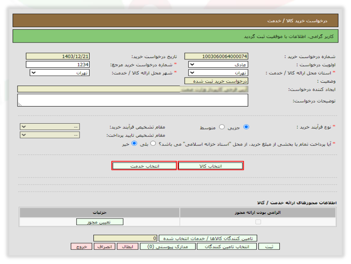Viewport: 351px width, 264px height.
Task: Select the جزیی purchase process radio button
Action: 246,127
